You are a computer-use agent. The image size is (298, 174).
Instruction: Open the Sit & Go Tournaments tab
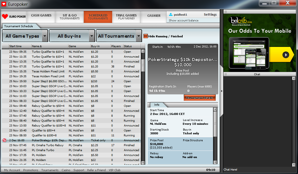click(70, 17)
